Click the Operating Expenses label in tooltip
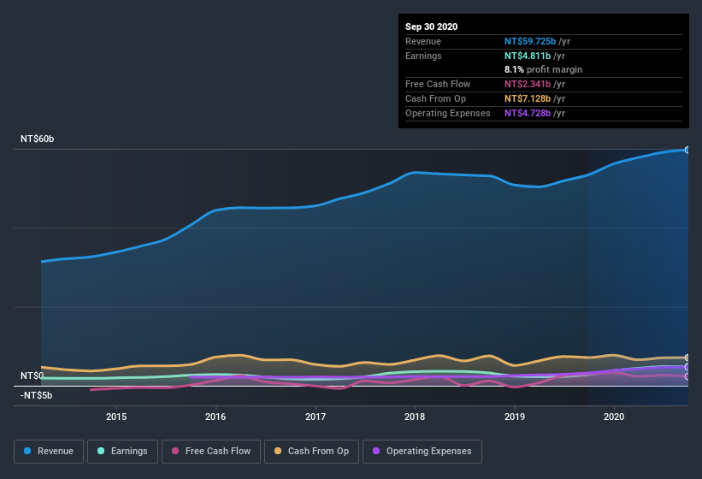 448,113
